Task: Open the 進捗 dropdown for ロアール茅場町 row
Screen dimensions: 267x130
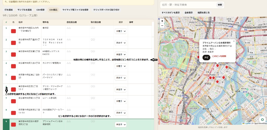Action: pyautogui.click(x=120, y=101)
